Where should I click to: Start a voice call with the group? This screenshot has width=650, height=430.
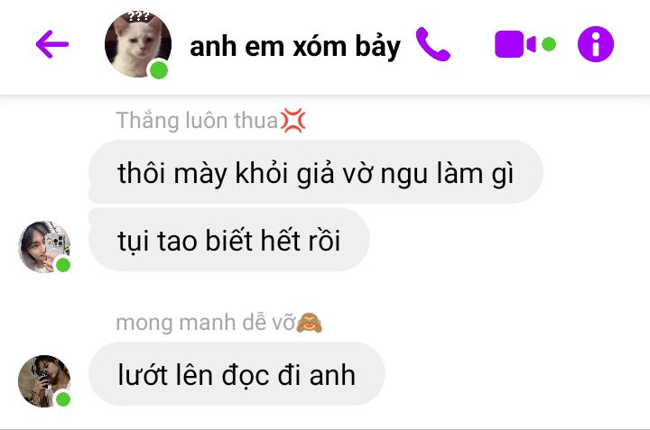(x=432, y=44)
